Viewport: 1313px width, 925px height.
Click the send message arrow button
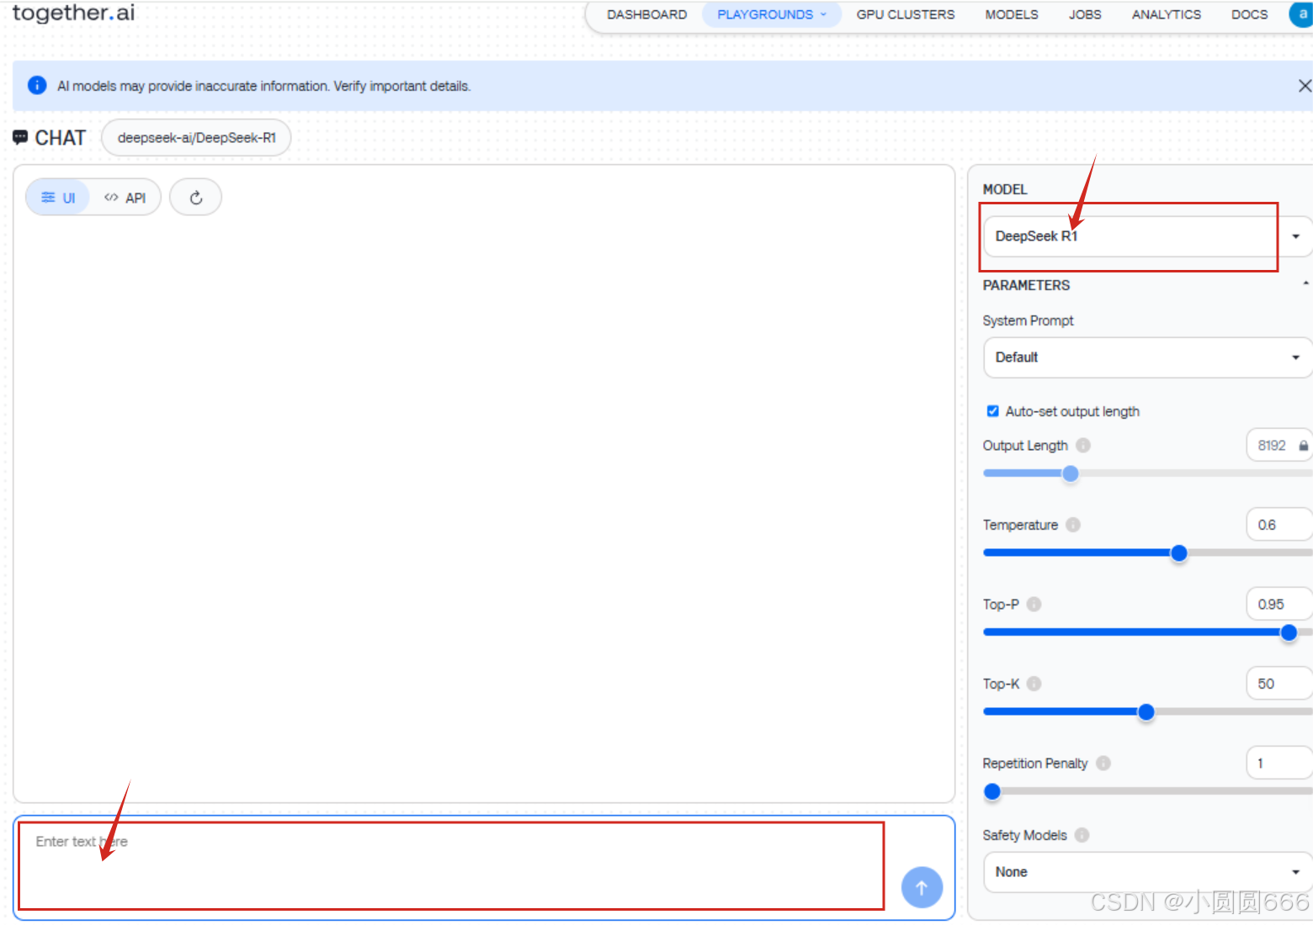coord(922,887)
